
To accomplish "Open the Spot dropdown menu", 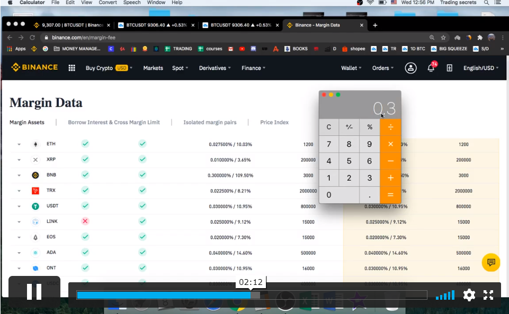I will click(x=180, y=68).
